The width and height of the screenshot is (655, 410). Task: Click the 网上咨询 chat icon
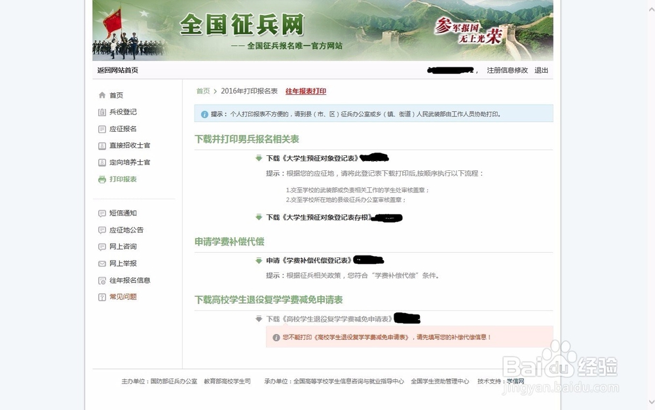pos(102,246)
